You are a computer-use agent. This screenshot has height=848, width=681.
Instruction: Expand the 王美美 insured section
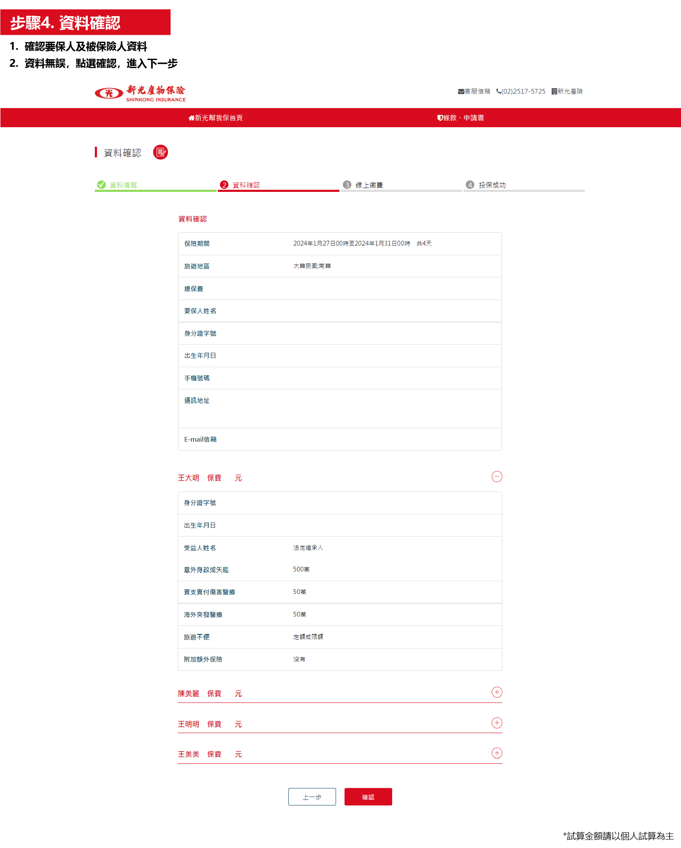pyautogui.click(x=497, y=753)
